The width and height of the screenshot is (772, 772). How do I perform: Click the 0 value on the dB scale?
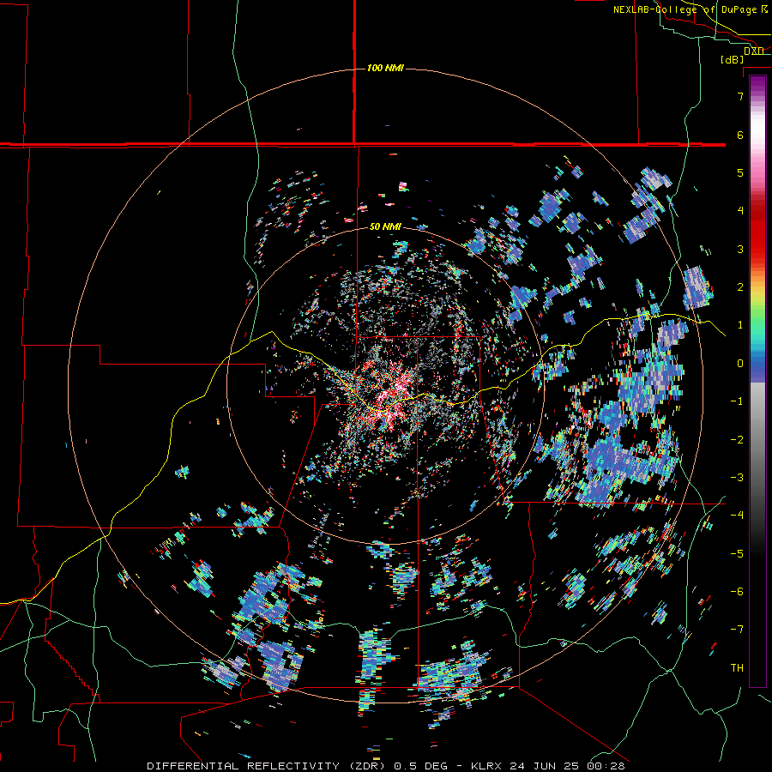click(740, 364)
